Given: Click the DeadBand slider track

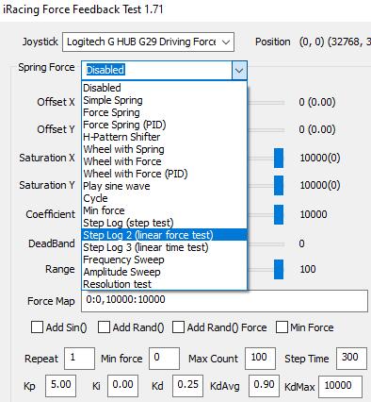Looking at the screenshot, I should tap(266, 244).
